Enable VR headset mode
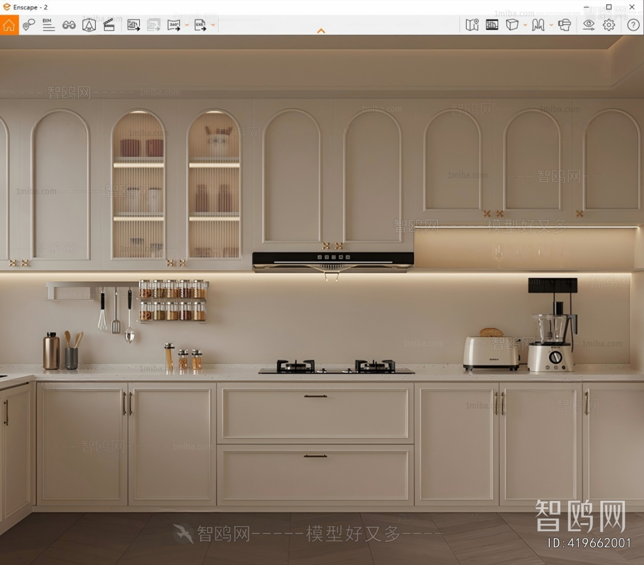The height and width of the screenshot is (565, 644). point(564,25)
